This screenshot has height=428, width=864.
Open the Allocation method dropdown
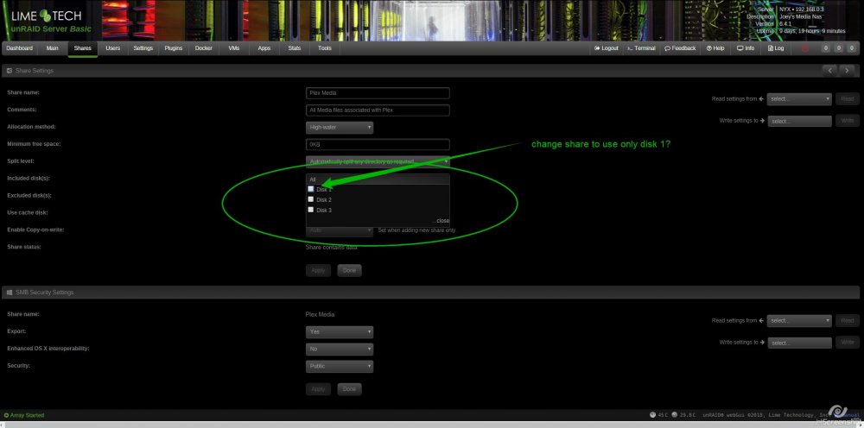pos(340,128)
